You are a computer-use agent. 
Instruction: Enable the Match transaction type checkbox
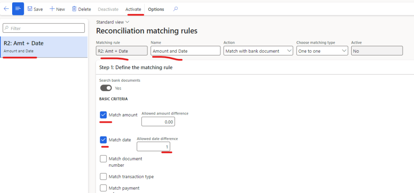[103, 176]
